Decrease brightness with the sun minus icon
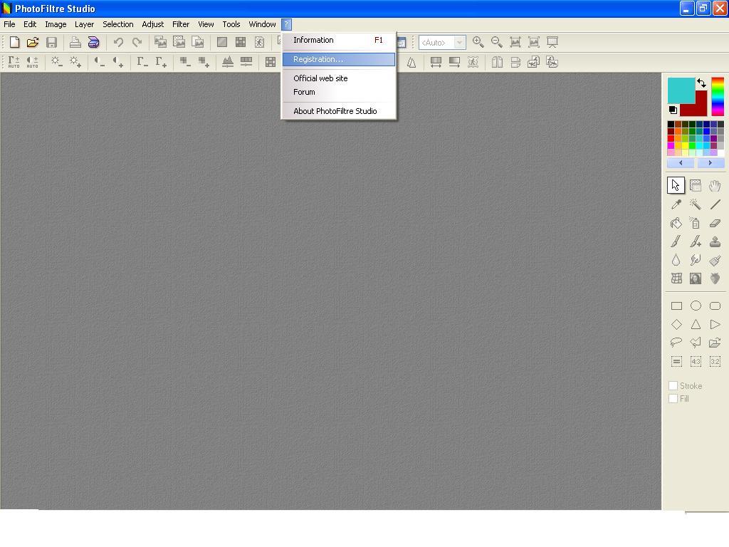 click(x=57, y=62)
